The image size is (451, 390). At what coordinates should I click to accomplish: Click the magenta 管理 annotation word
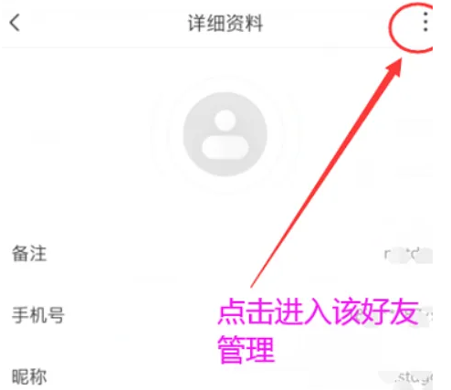click(246, 350)
